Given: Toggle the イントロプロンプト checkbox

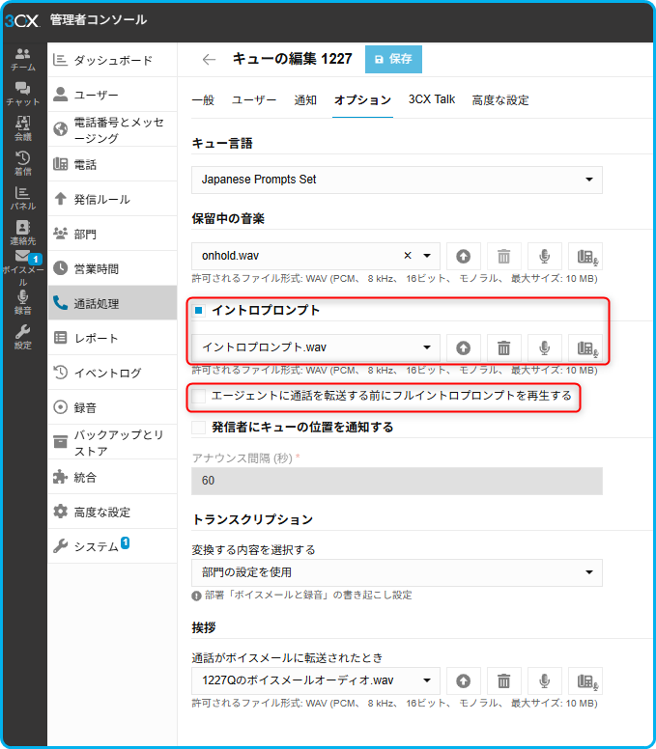Looking at the screenshot, I should coord(199,311).
